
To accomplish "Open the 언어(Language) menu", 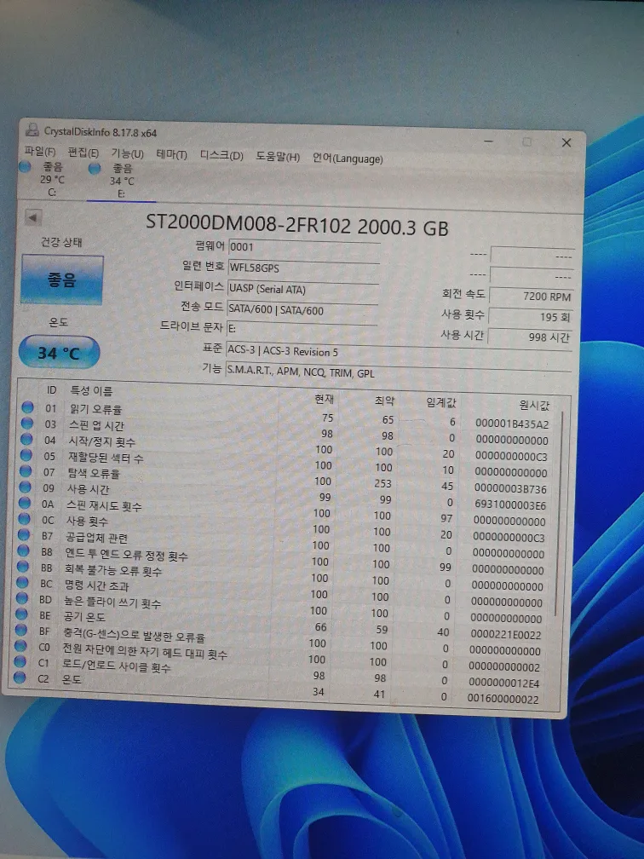I will pos(348,159).
